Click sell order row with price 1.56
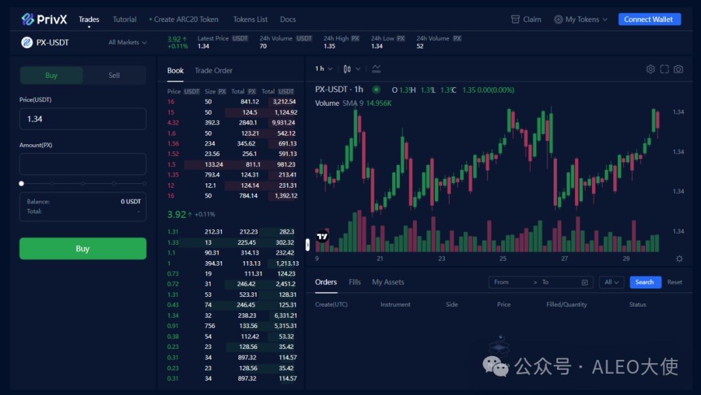701x395 pixels. click(232, 144)
